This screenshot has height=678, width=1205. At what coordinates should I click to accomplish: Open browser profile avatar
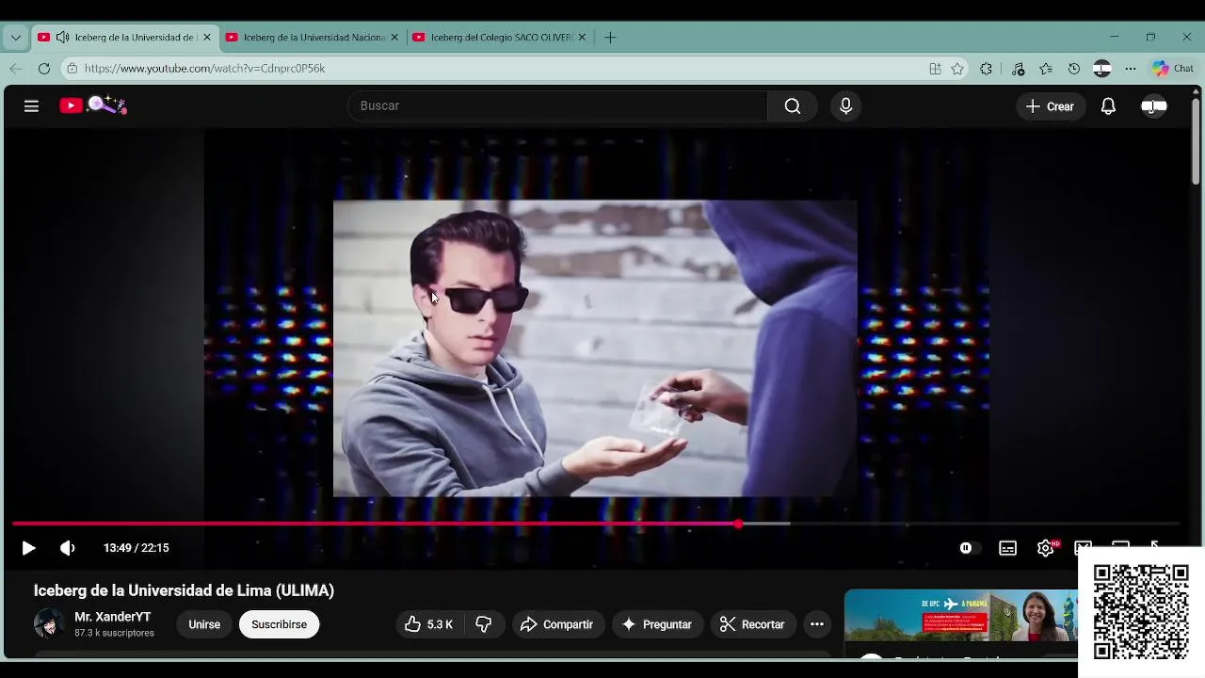click(x=1102, y=69)
